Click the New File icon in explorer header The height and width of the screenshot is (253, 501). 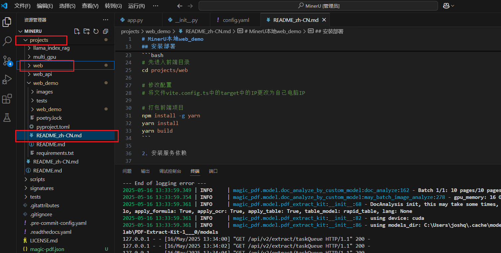click(x=77, y=31)
